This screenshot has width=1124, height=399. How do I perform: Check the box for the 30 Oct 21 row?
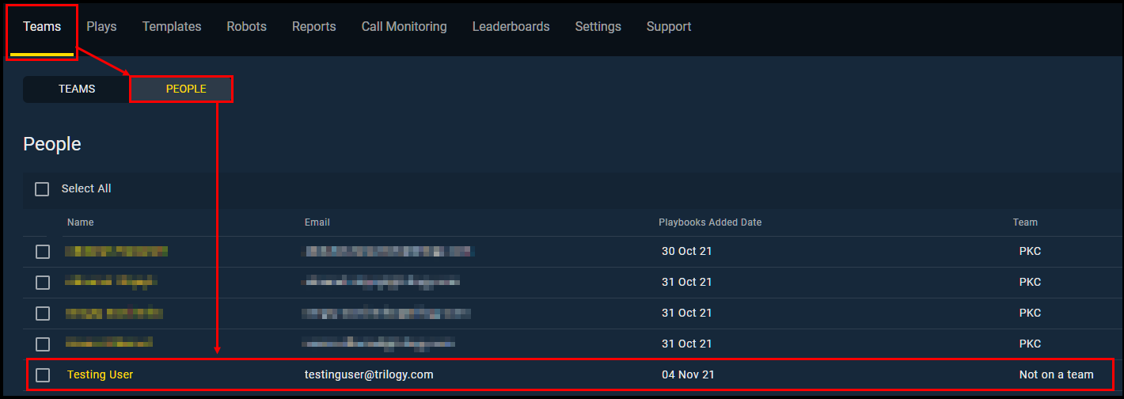click(43, 252)
